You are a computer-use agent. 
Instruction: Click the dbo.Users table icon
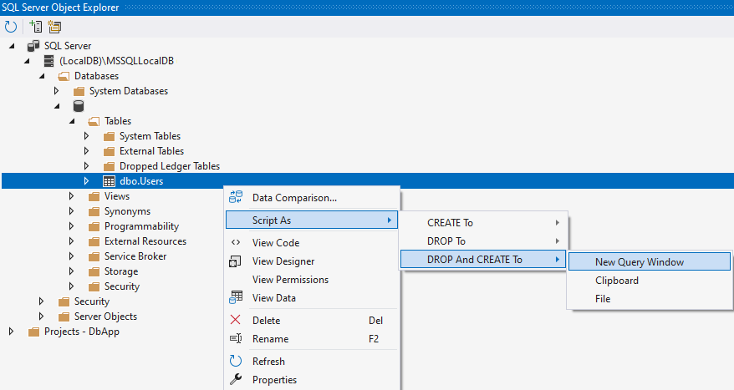pos(109,181)
